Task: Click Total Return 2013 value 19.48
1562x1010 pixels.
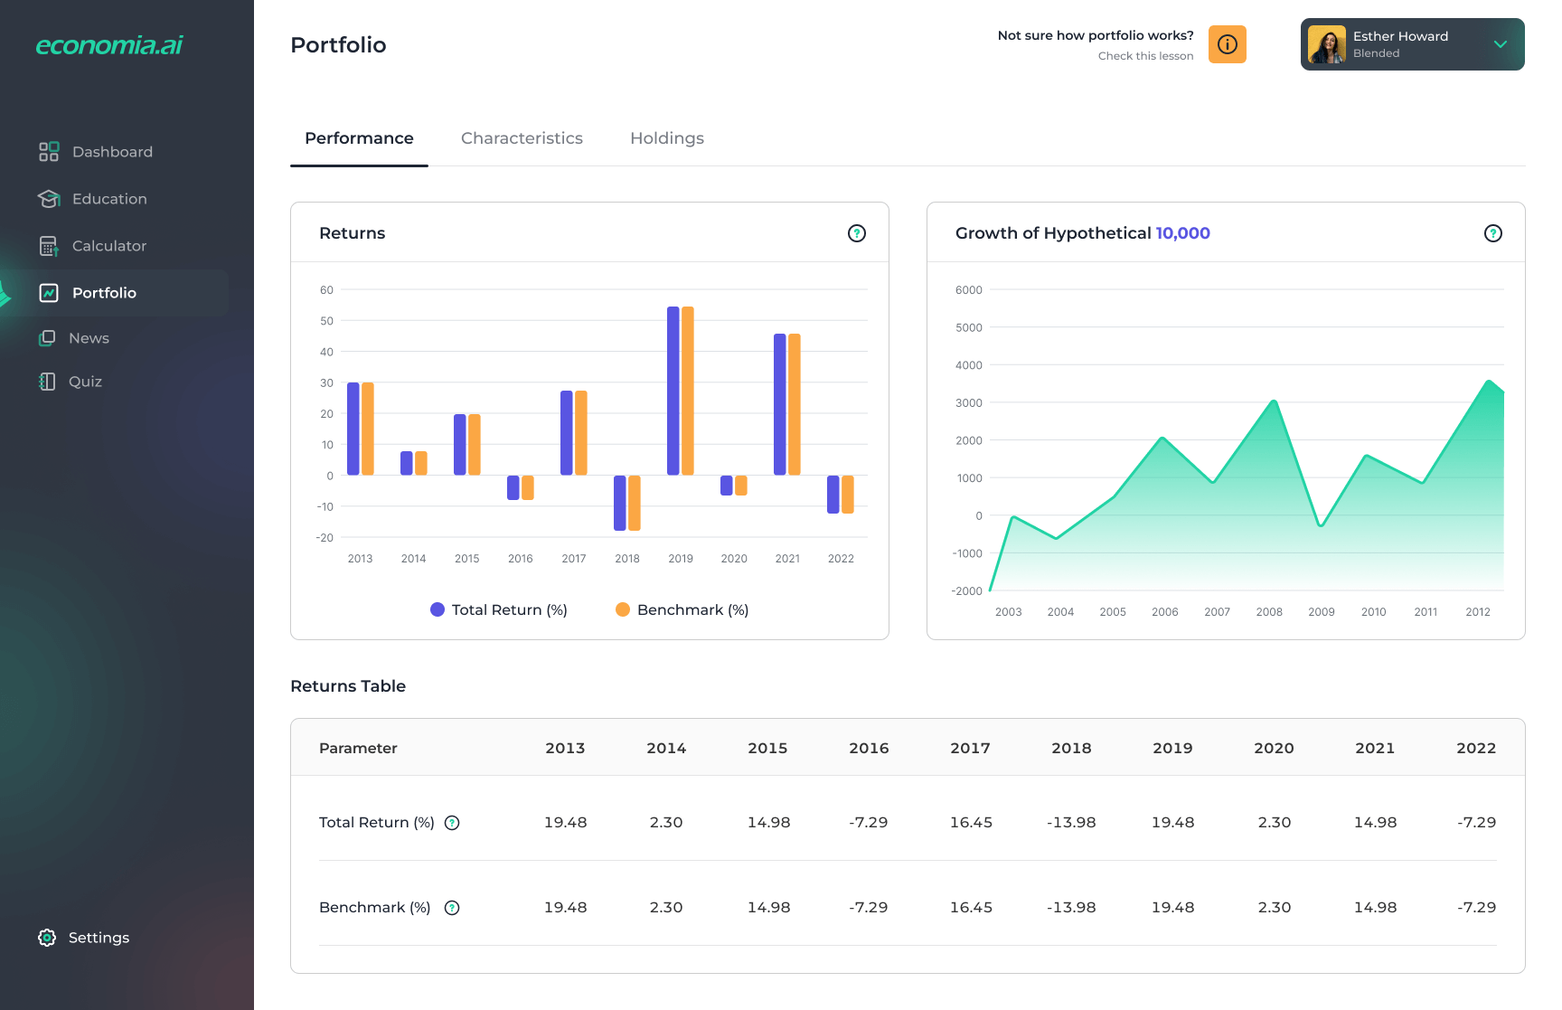Action: click(x=565, y=823)
